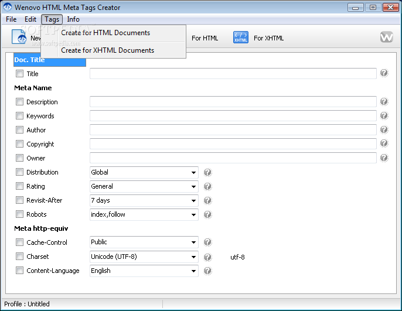The width and height of the screenshot is (402, 311).
Task: Open help icon for Content-Language dropdown
Action: click(207, 271)
